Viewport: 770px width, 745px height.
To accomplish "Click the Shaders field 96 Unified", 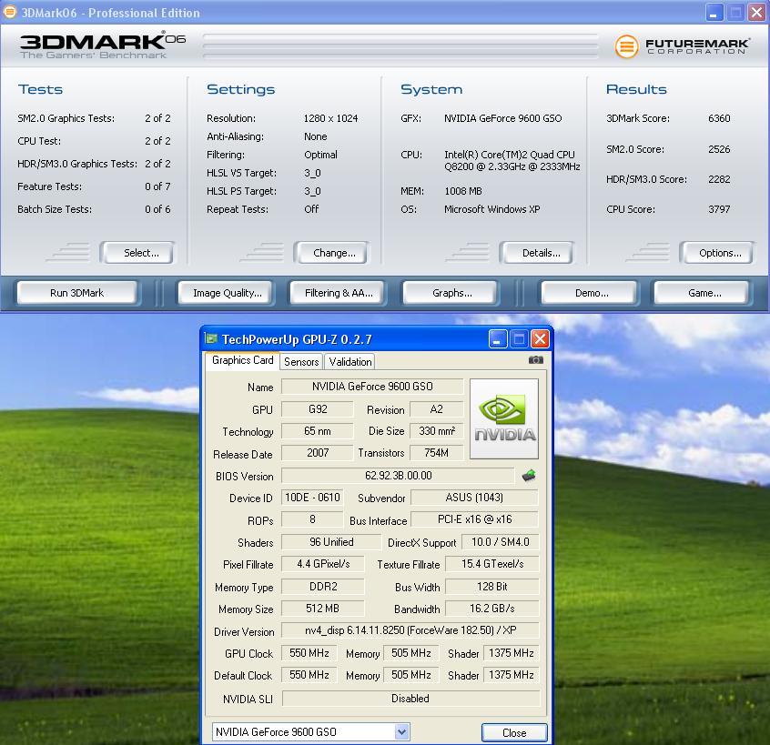I will [331, 542].
